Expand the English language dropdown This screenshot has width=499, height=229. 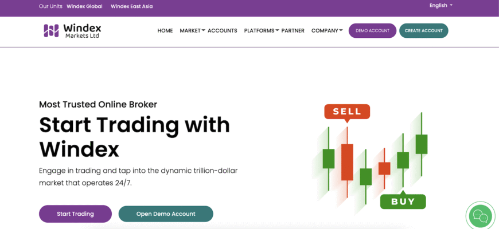(x=440, y=5)
